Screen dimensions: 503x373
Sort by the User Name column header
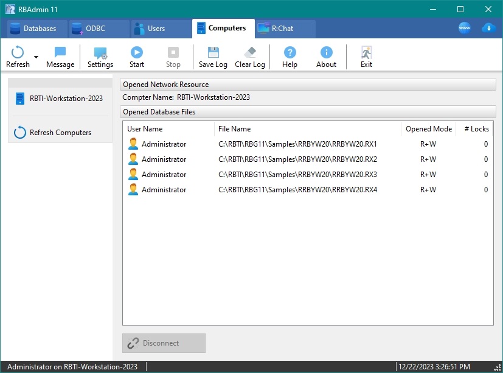point(168,129)
